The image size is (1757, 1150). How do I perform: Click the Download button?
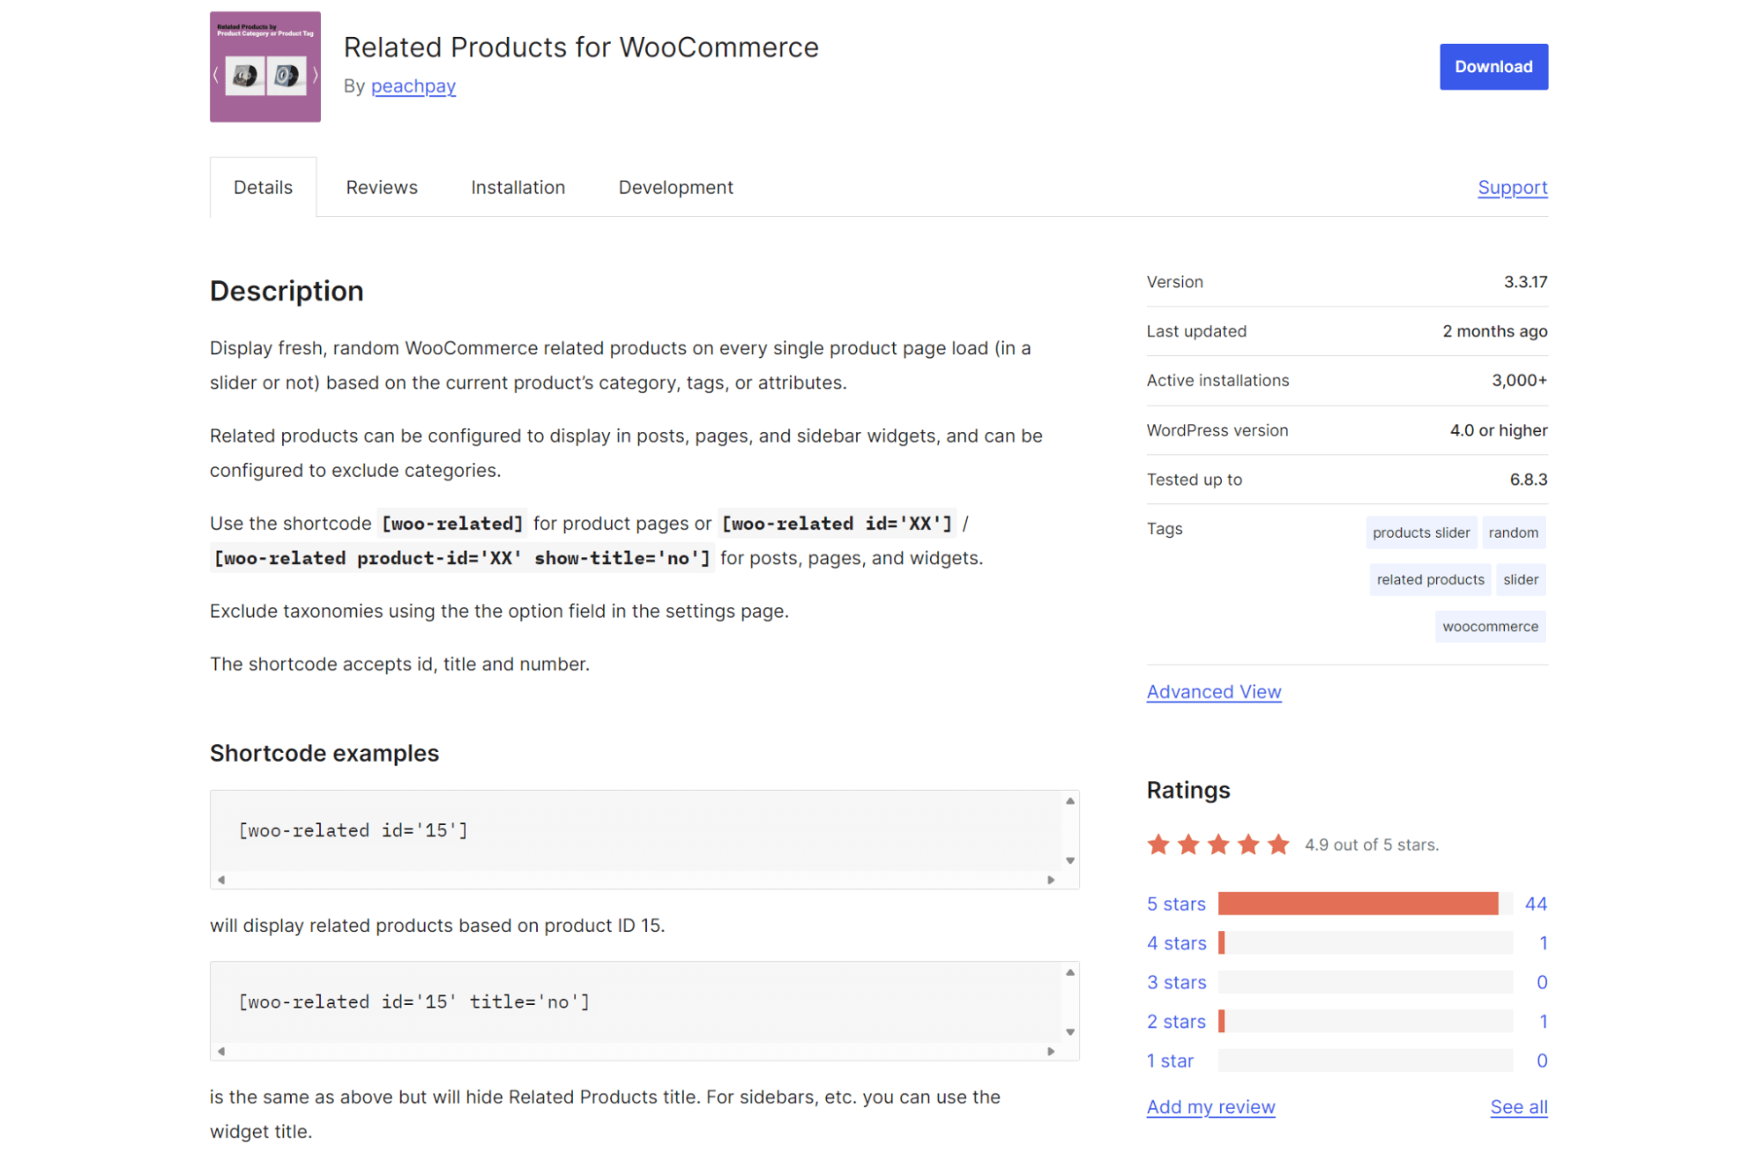coord(1492,66)
